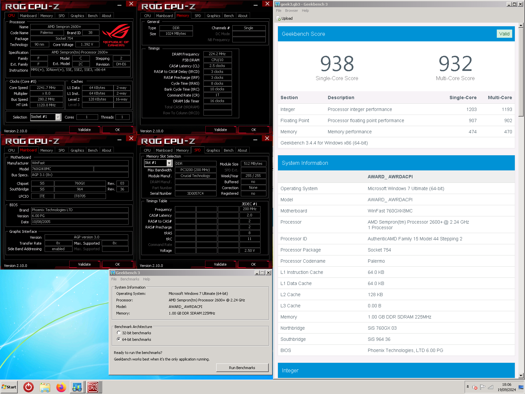Switch to Geekbench taskbar button
Screen dimensions: 525x394
click(x=77, y=387)
